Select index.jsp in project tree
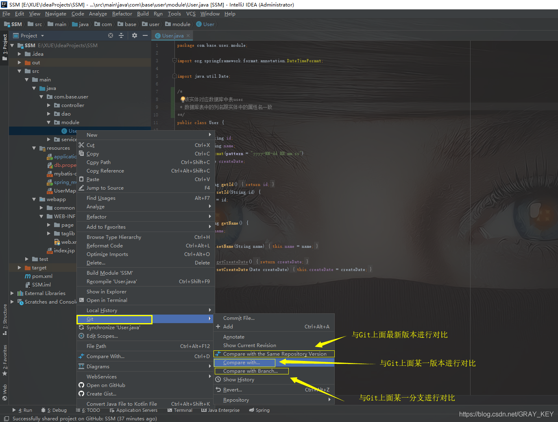The image size is (558, 422). pos(61,251)
